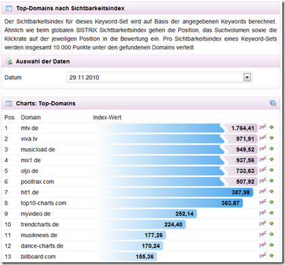Open history chart icon for mix1.de

point(263,159)
